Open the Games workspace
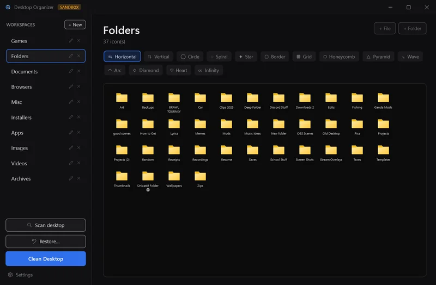 tap(46, 41)
